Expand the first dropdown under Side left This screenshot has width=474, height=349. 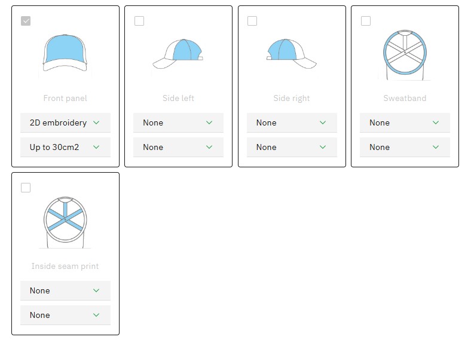tap(178, 123)
